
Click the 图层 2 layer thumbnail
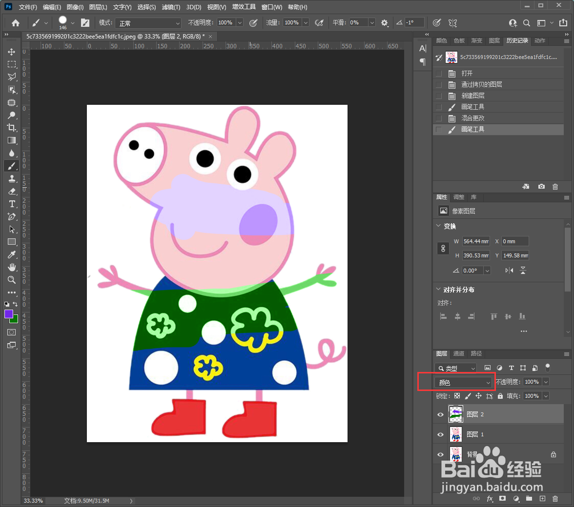point(455,414)
